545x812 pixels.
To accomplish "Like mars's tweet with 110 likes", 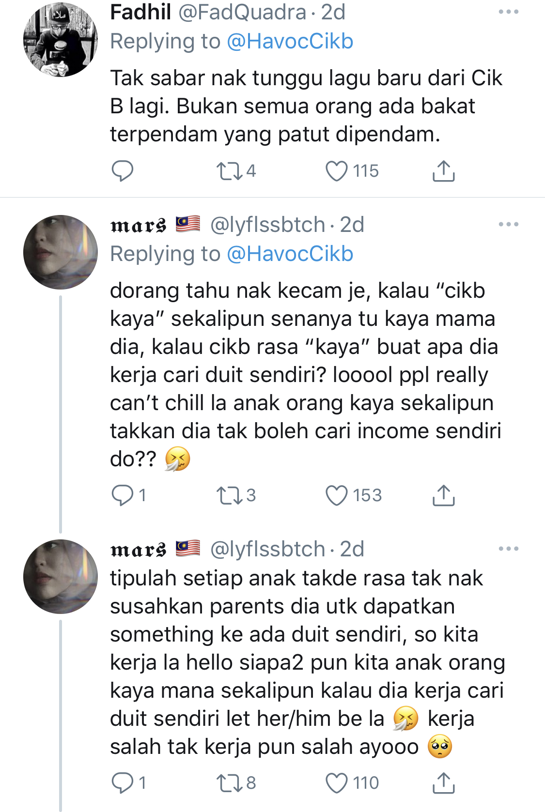I will pos(336,783).
